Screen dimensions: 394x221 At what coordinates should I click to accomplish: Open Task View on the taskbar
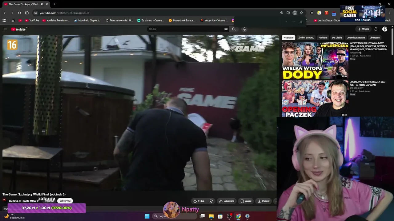click(x=202, y=216)
